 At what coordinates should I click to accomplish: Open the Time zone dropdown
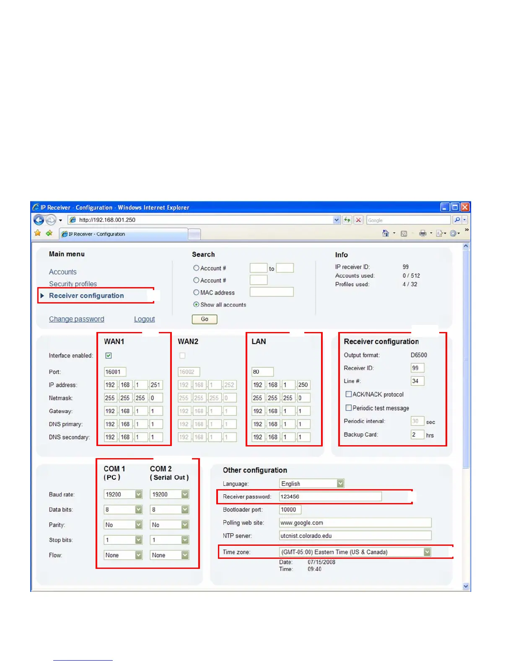tap(355, 552)
